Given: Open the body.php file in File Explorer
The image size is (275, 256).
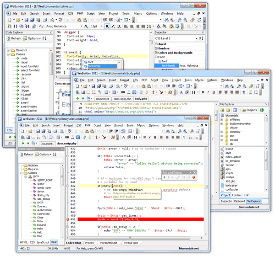Looking at the screenshot, I should tap(231, 186).
